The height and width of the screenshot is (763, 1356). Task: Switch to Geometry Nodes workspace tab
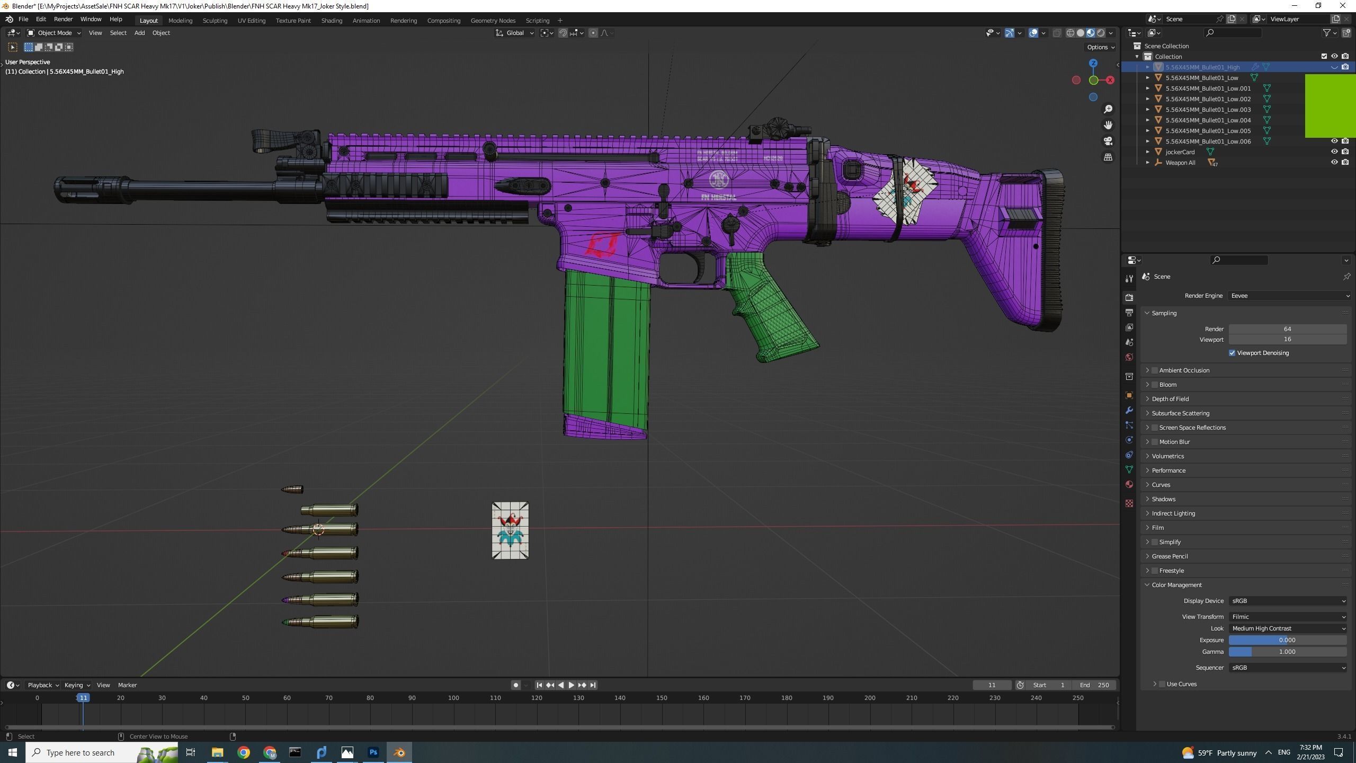(x=493, y=21)
